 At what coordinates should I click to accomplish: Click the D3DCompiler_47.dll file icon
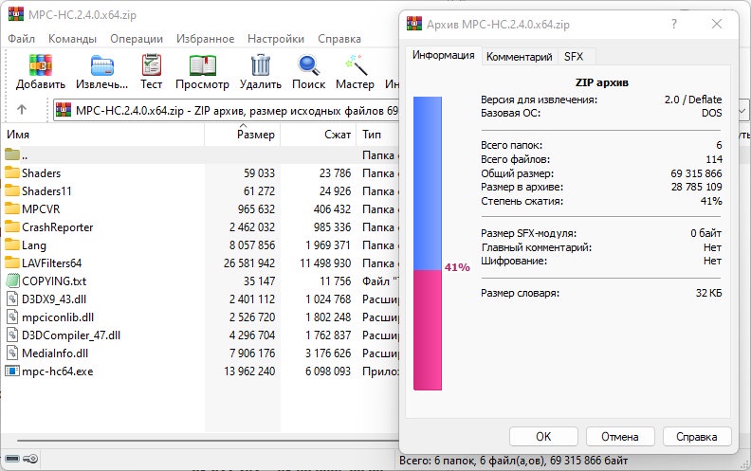tap(12, 335)
